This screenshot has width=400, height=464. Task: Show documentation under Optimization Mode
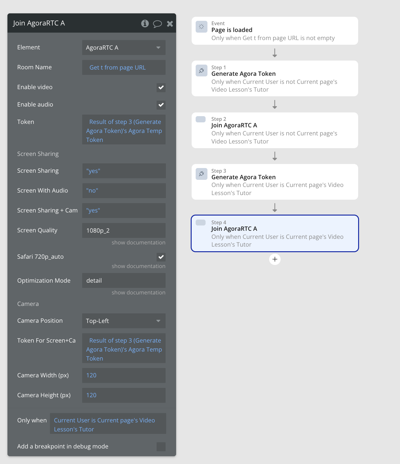click(x=138, y=293)
